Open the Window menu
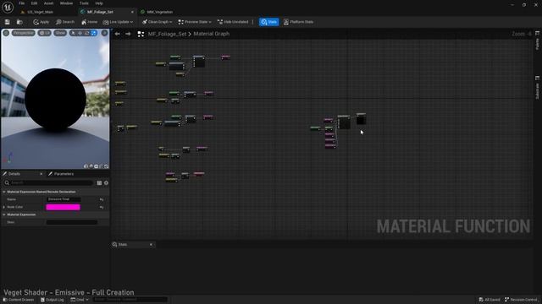This screenshot has width=542, height=304. [x=66, y=3]
